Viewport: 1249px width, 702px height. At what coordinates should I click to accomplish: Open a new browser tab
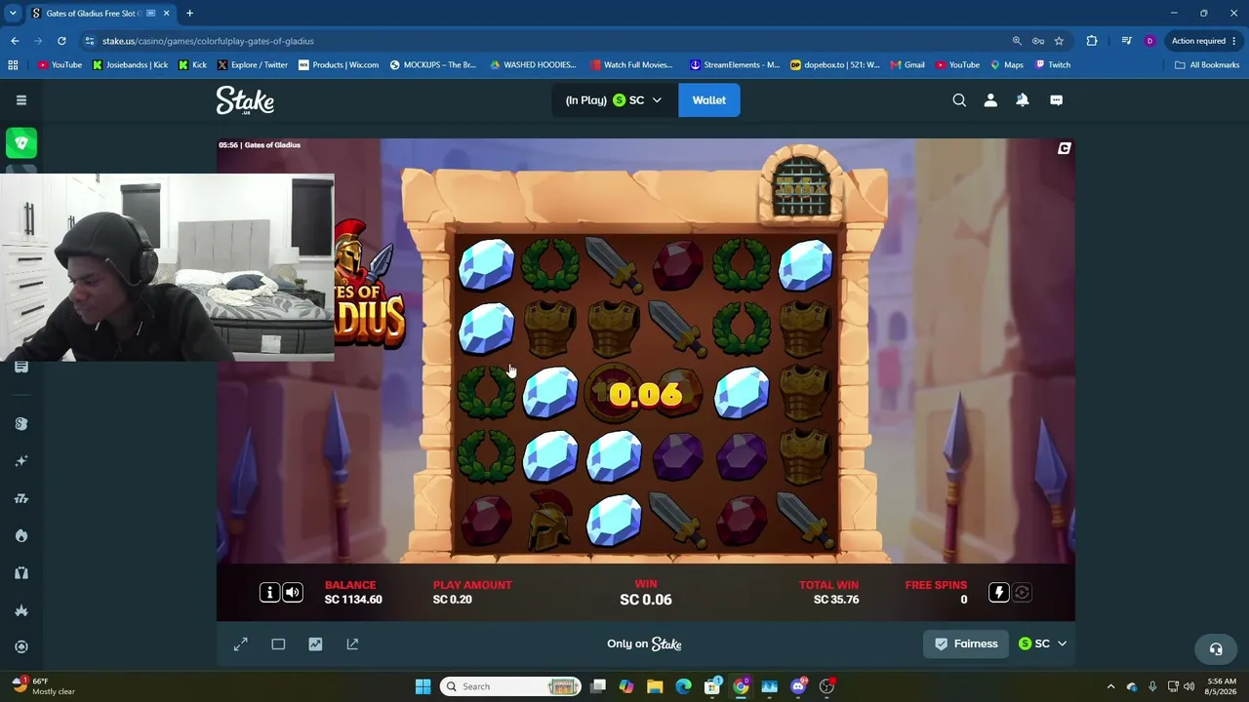pos(189,14)
